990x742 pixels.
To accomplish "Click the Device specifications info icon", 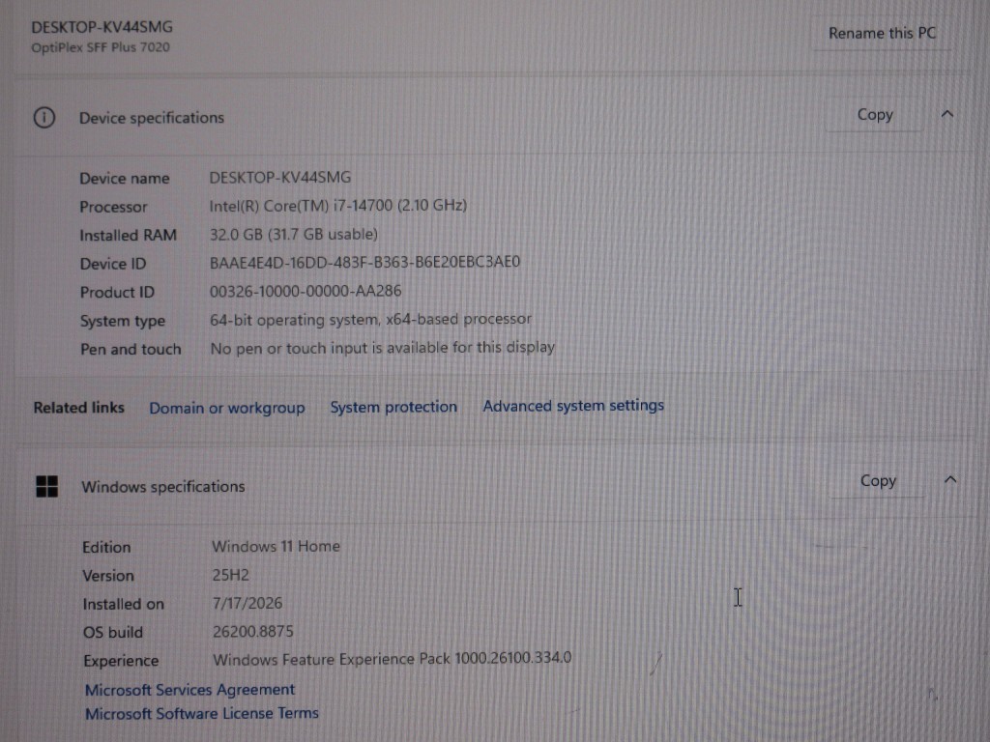I will (x=44, y=117).
